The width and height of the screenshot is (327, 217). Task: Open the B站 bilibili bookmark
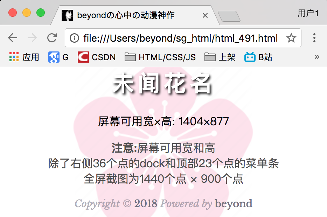click(x=258, y=57)
